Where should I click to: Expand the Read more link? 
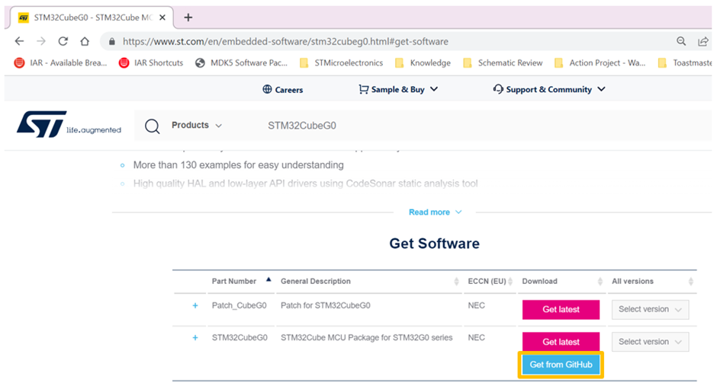pyautogui.click(x=435, y=212)
